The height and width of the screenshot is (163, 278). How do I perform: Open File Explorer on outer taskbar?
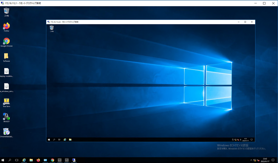[31, 160]
